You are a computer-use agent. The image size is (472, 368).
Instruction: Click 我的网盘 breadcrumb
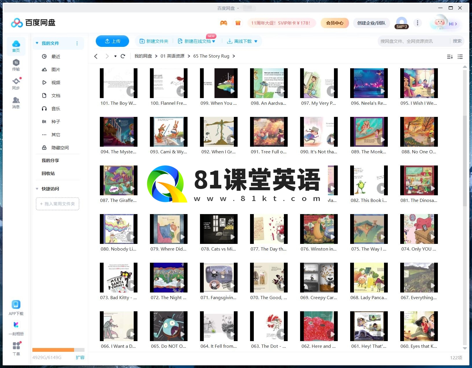tap(143, 56)
